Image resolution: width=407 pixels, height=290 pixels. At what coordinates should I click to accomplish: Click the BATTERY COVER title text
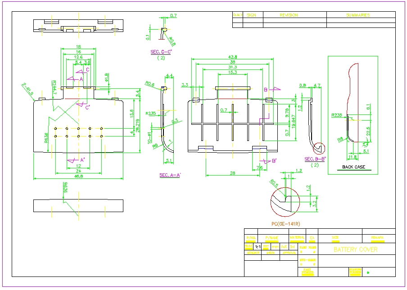[355, 249]
